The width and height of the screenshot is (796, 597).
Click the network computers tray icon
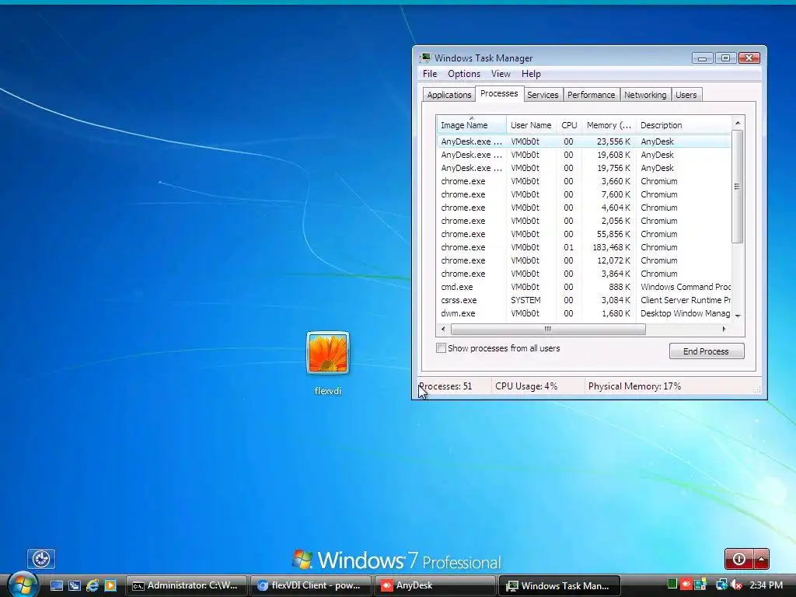click(722, 585)
